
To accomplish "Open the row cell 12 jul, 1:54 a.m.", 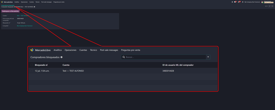I will click(42, 71).
